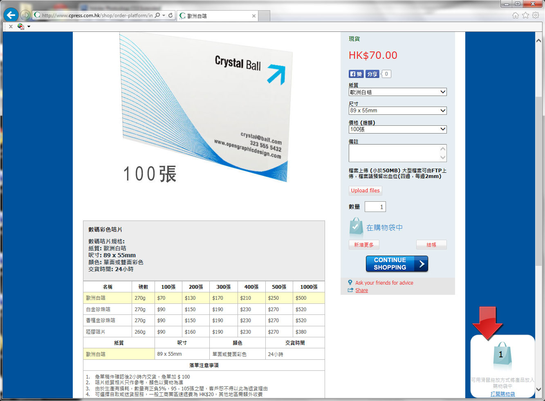Click the Upload files button

365,191
